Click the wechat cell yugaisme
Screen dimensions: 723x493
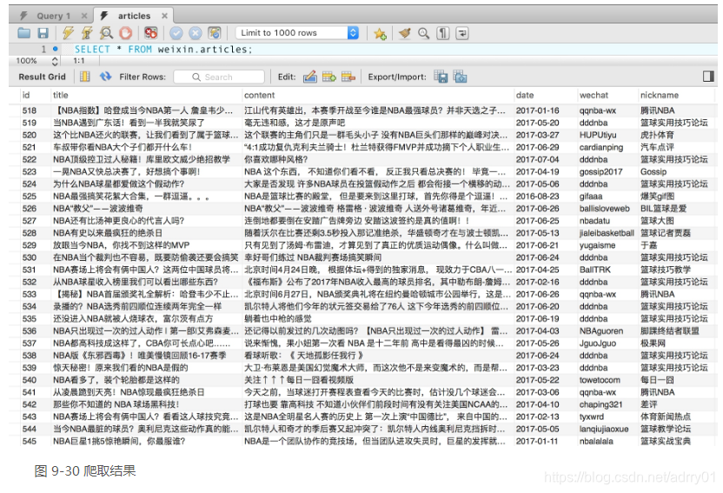(597, 245)
